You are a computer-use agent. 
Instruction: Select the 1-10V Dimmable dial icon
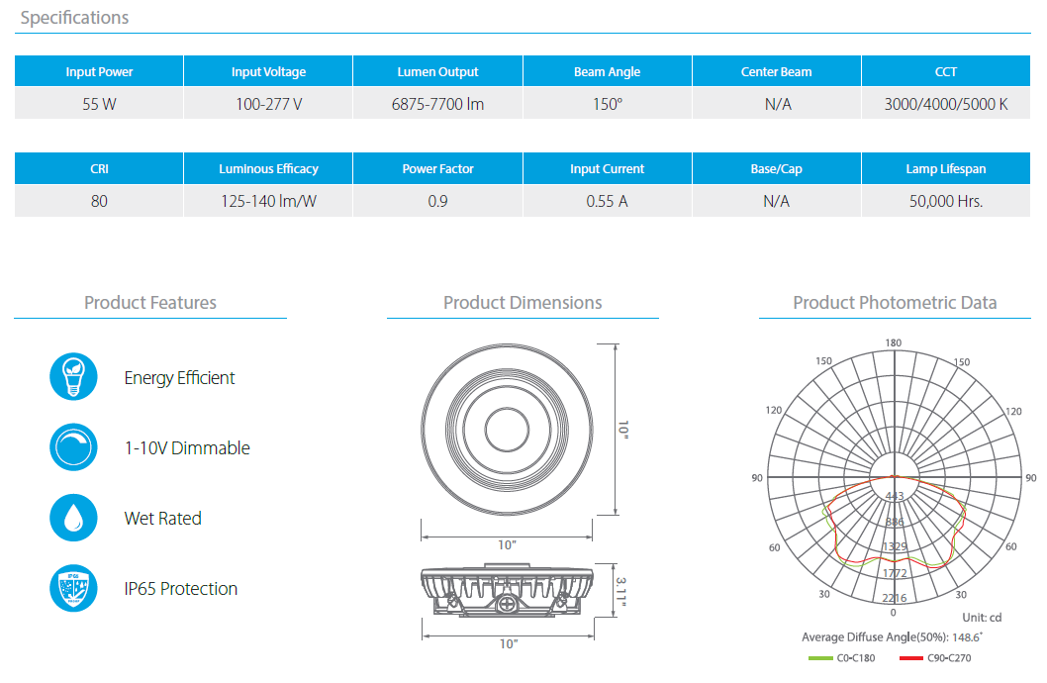(73, 447)
